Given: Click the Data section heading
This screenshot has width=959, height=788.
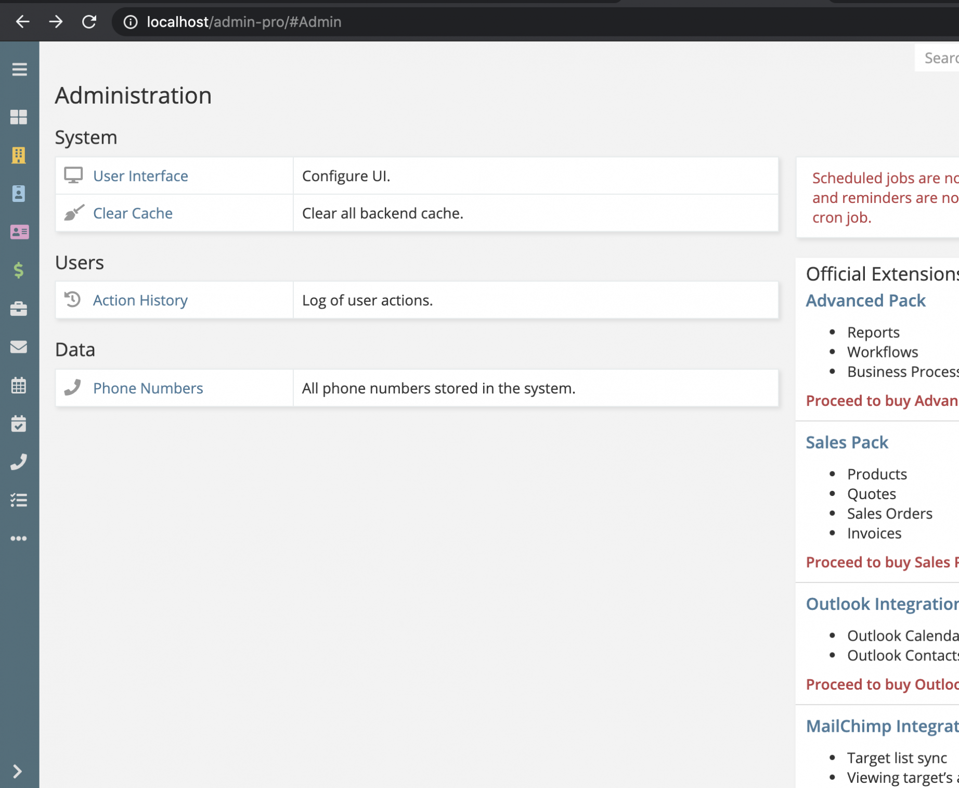Looking at the screenshot, I should (x=75, y=350).
